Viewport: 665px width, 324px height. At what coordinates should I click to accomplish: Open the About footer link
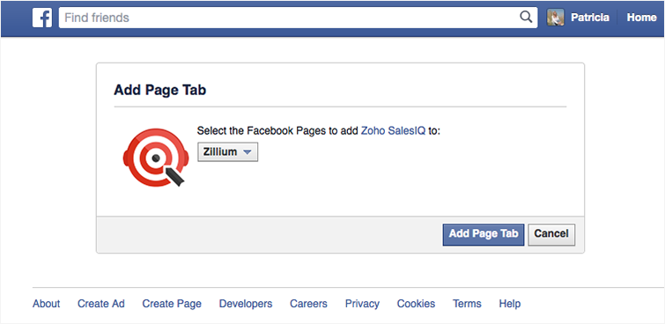[46, 304]
